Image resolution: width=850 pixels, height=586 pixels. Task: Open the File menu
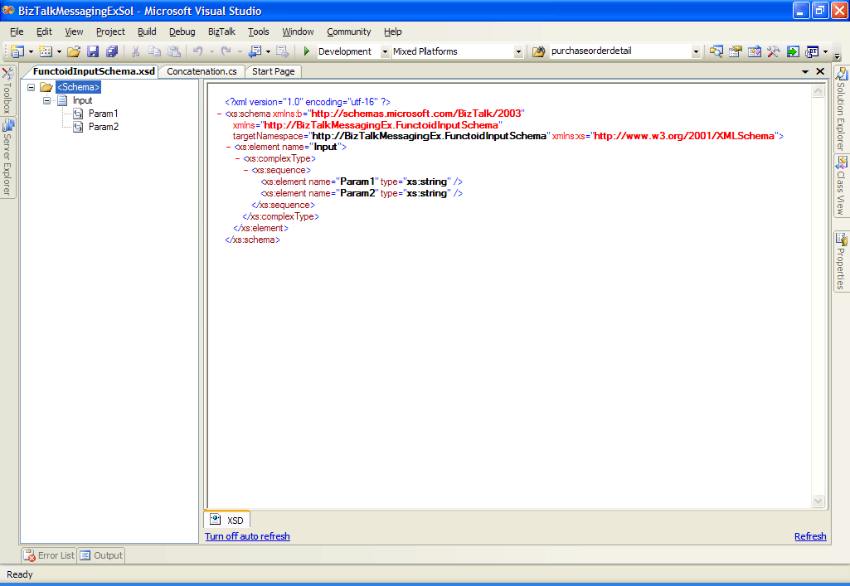[x=17, y=31]
